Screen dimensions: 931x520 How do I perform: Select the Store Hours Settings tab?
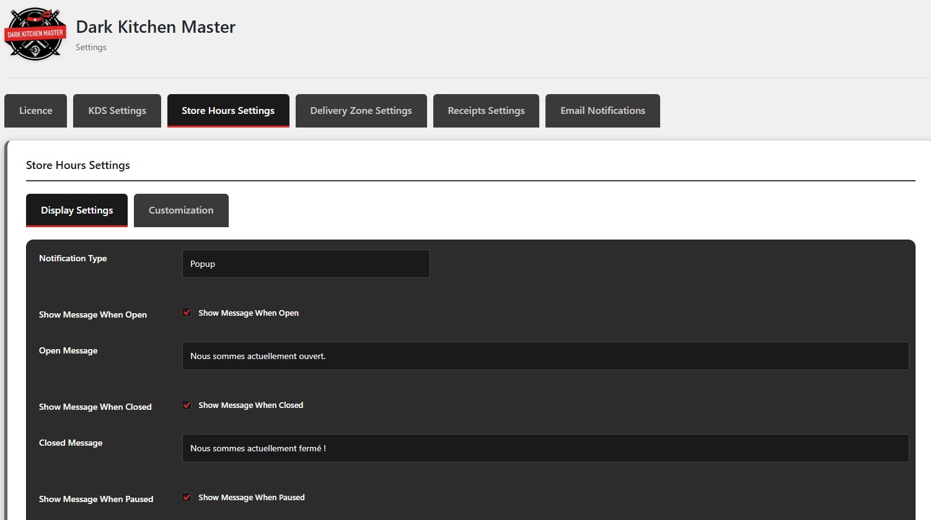pos(228,111)
